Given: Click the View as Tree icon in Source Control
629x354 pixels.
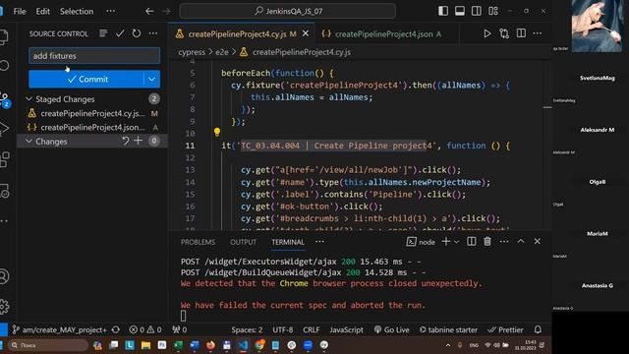Looking at the screenshot, I should pyautogui.click(x=103, y=33).
